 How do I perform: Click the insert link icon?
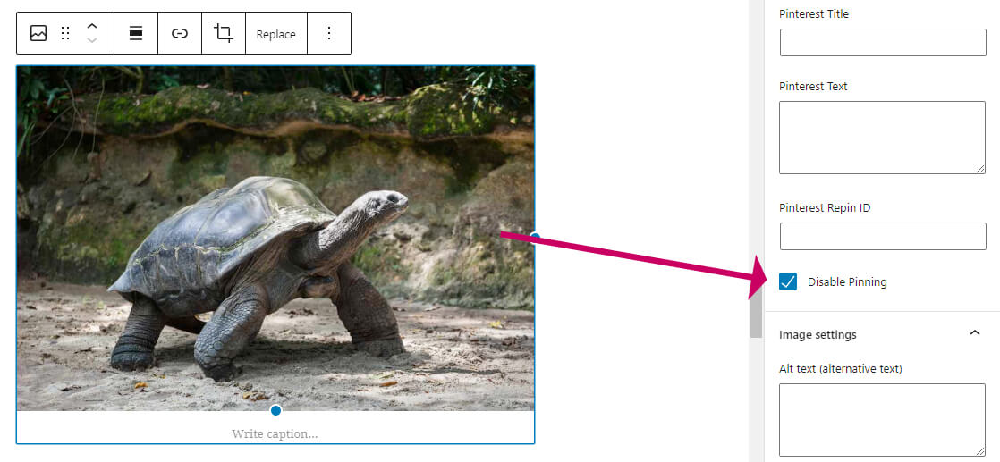pos(180,34)
